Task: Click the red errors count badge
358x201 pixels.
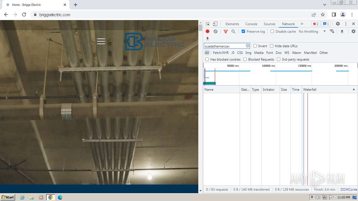Action: pyautogui.click(x=316, y=24)
